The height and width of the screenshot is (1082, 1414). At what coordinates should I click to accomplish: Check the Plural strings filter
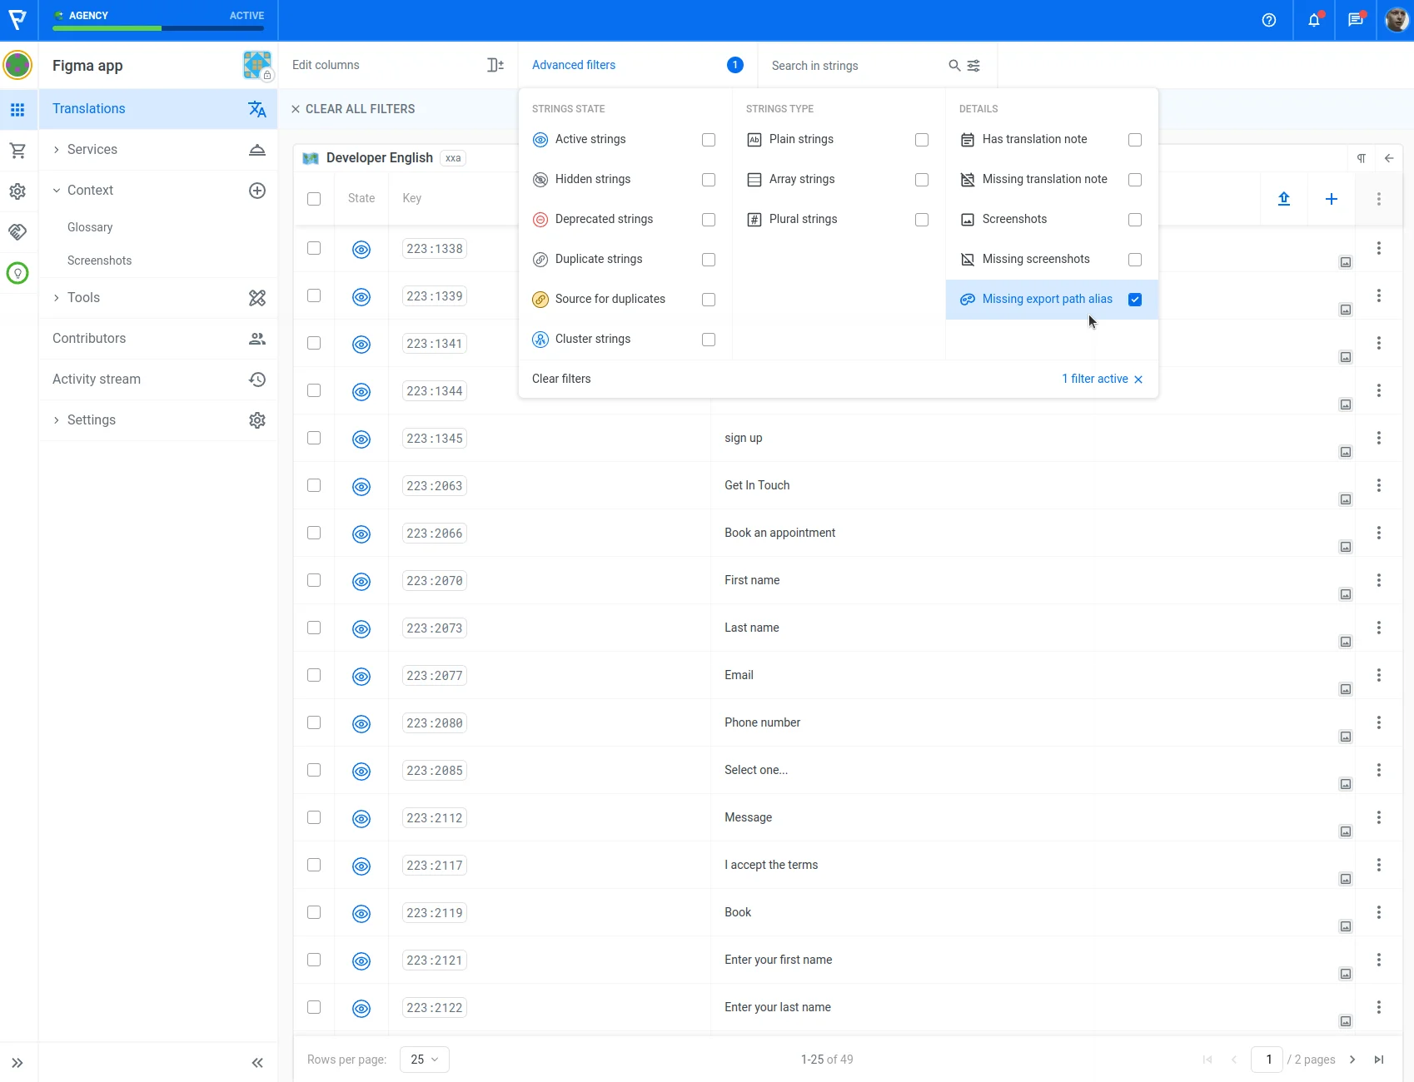[x=921, y=220]
